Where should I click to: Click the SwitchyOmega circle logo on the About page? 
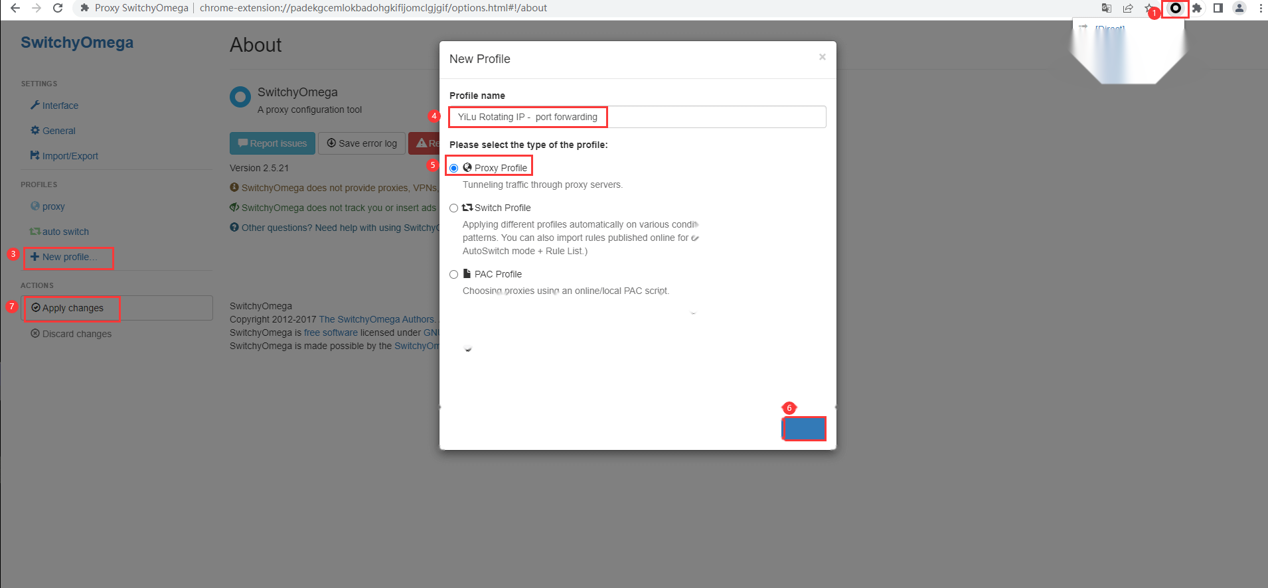(240, 97)
